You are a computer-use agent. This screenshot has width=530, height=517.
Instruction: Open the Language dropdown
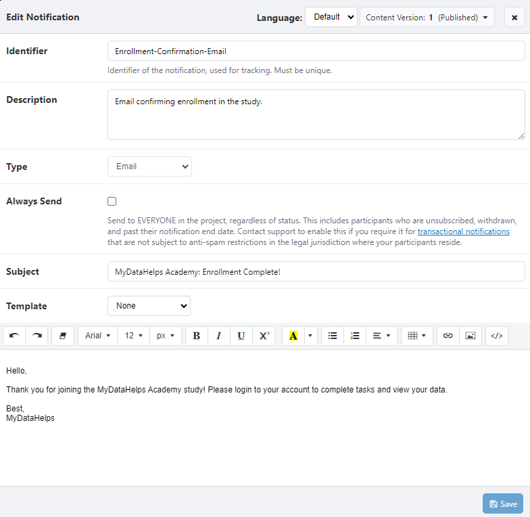(x=331, y=17)
